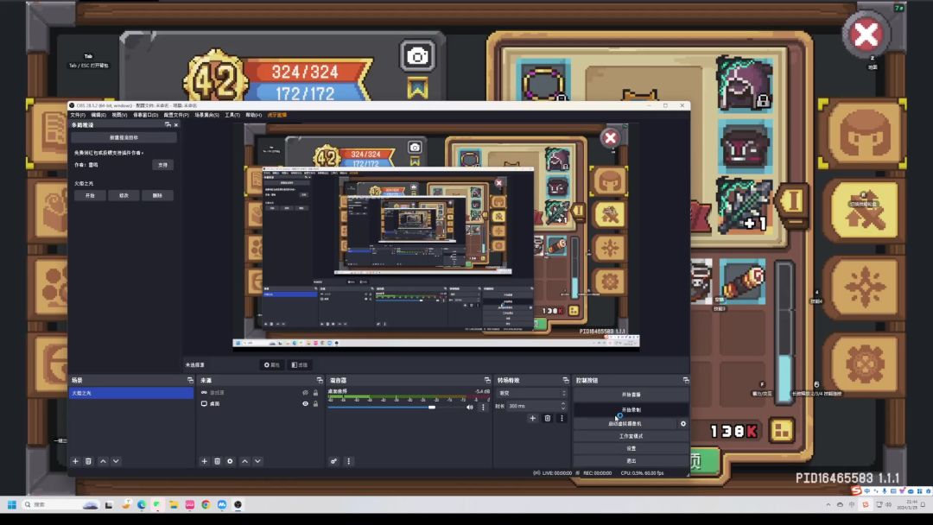Viewport: 933px width, 525px height.
Task: Mute the desktop audio speaker icon
Action: coord(470,407)
